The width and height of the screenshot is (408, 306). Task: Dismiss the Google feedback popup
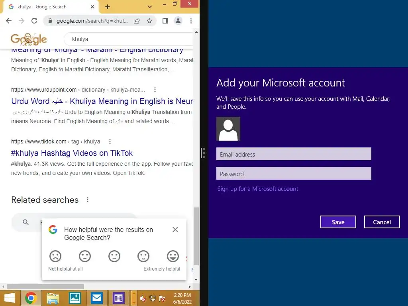175,229
